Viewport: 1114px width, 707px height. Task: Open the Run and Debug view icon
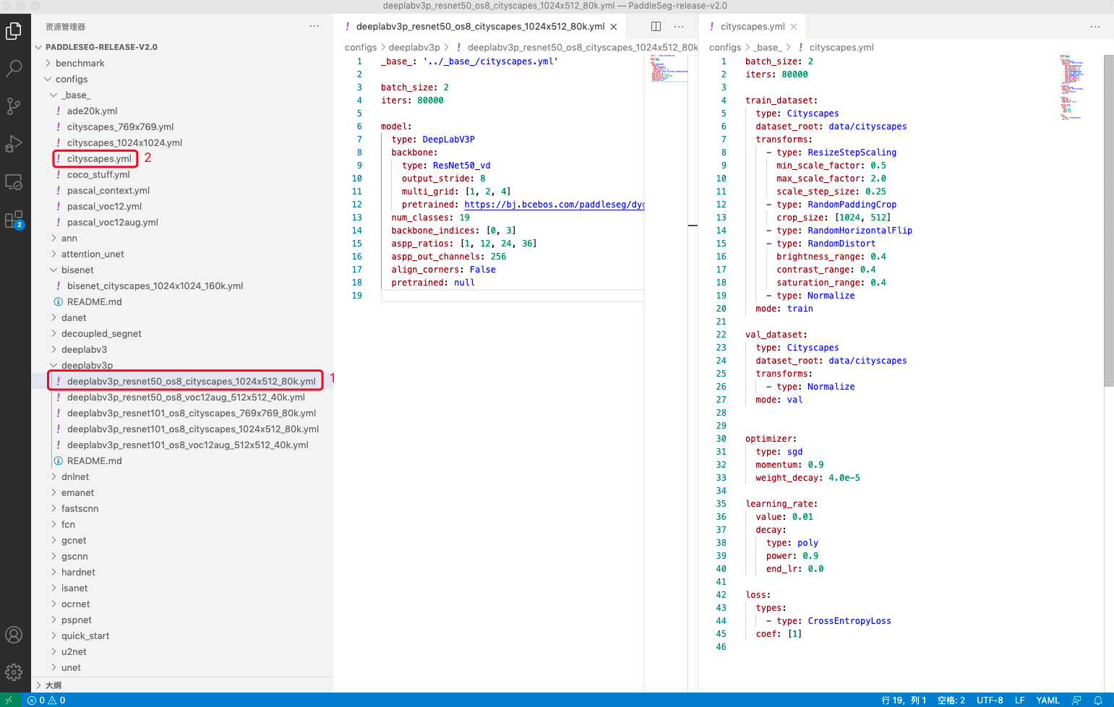pos(14,144)
